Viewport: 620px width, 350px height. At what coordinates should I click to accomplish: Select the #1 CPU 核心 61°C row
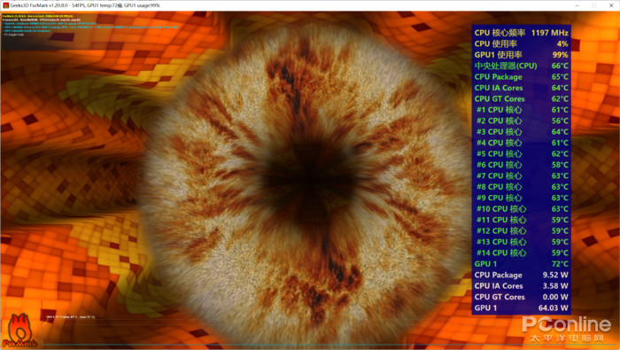(521, 110)
